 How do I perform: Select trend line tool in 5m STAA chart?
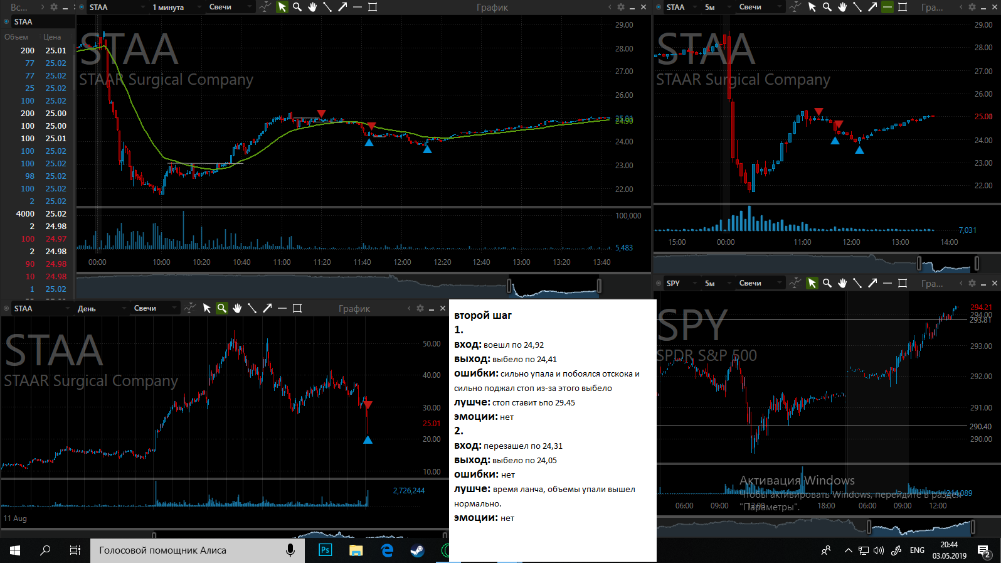(857, 7)
